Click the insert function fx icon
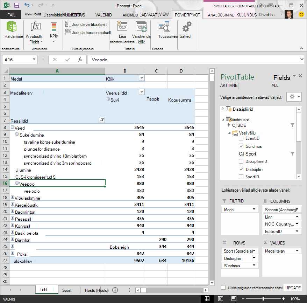 click(80, 60)
